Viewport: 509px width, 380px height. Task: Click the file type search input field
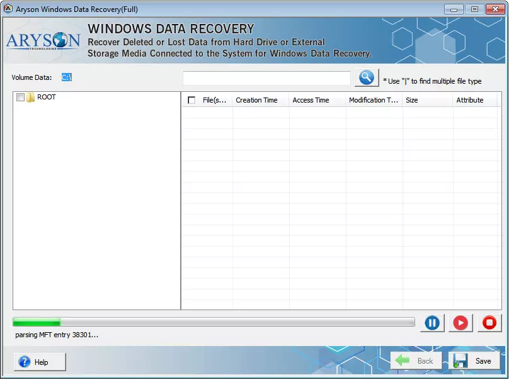pos(266,77)
